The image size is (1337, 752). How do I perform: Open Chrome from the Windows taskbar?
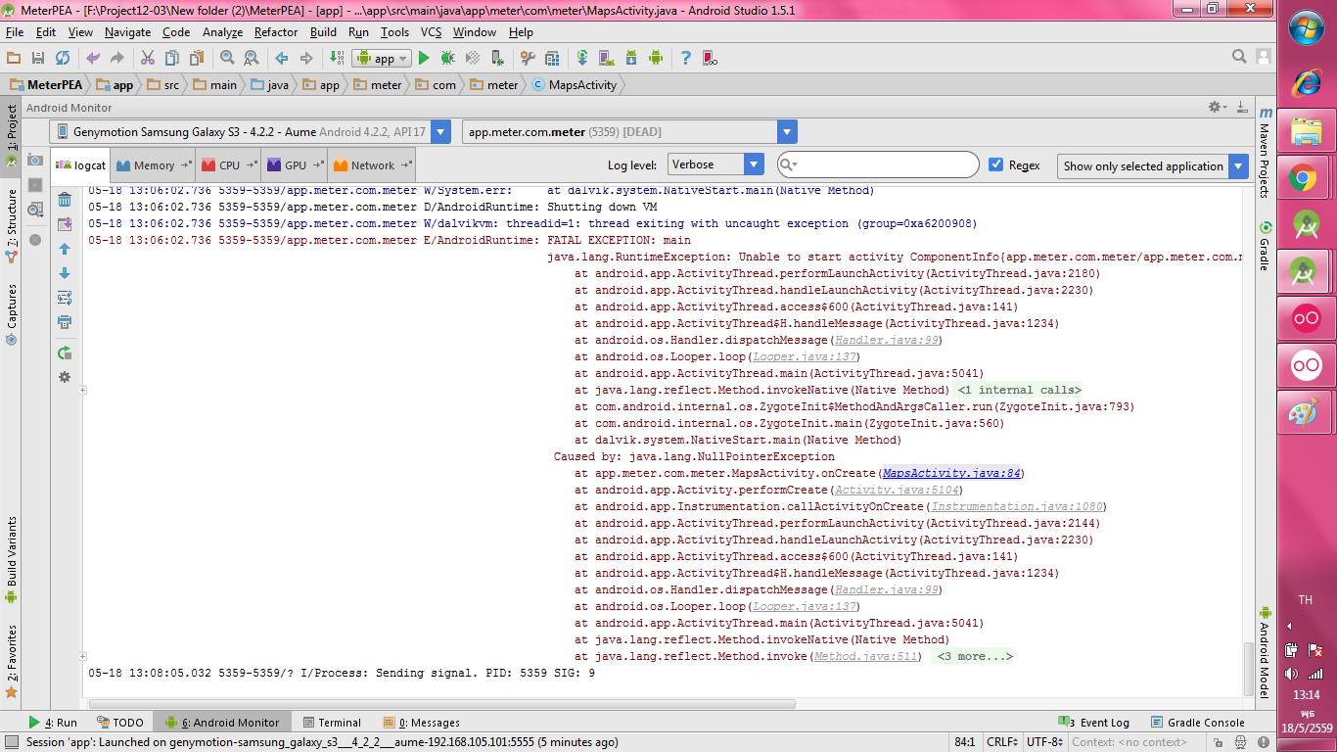pyautogui.click(x=1302, y=178)
